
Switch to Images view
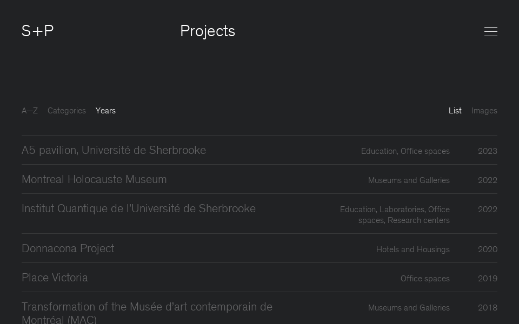click(x=484, y=111)
